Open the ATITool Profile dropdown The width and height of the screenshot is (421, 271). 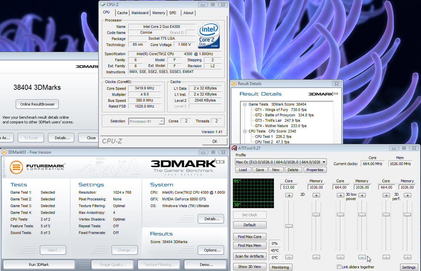tap(324, 162)
